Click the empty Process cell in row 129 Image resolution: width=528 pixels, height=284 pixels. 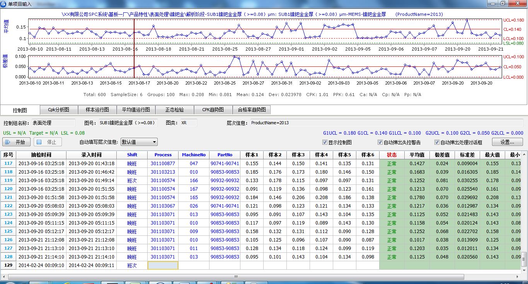pos(163,265)
